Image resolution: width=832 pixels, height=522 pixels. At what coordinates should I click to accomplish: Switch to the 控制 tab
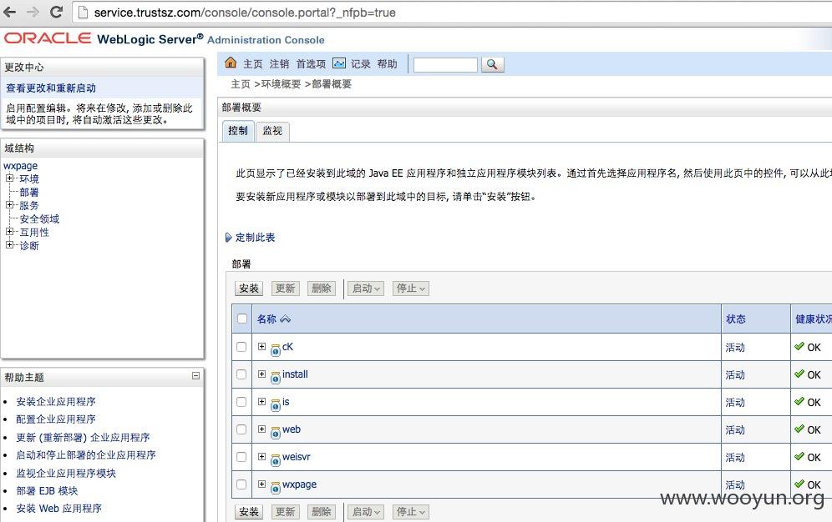click(238, 131)
